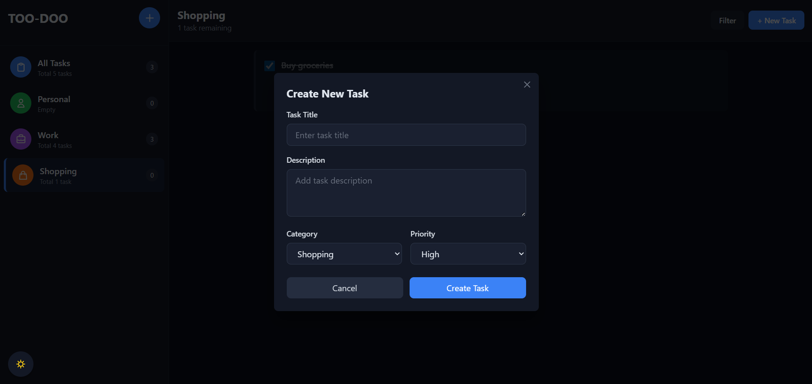Open the Priority dropdown
The width and height of the screenshot is (812, 384).
click(468, 254)
